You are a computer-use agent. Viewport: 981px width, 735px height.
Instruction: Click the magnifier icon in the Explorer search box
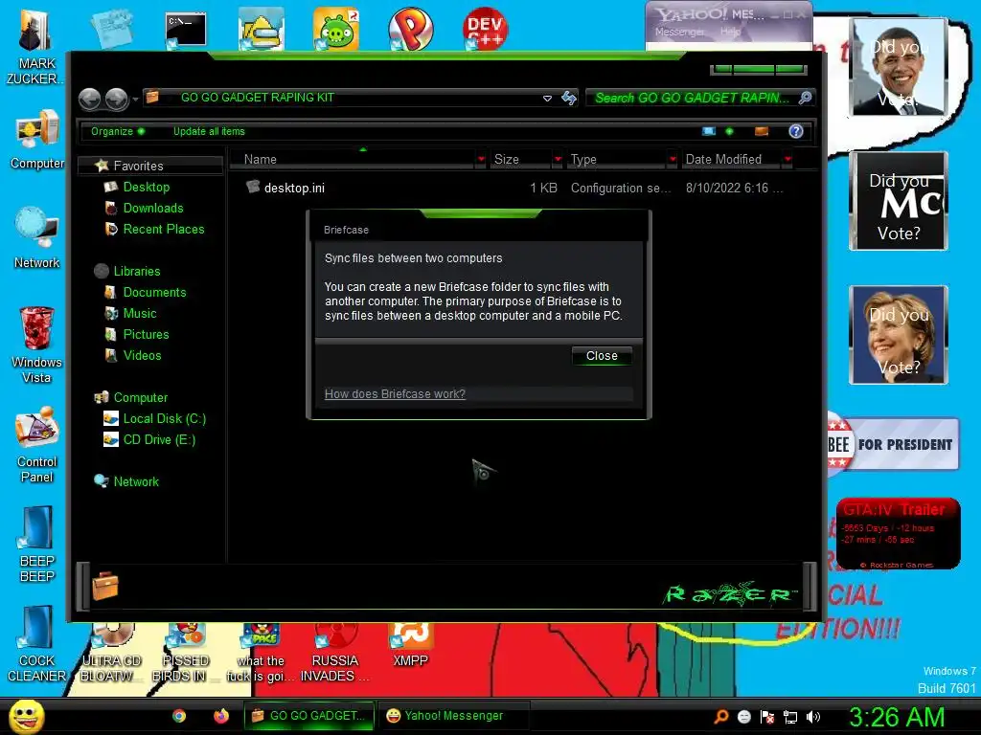pyautogui.click(x=805, y=98)
